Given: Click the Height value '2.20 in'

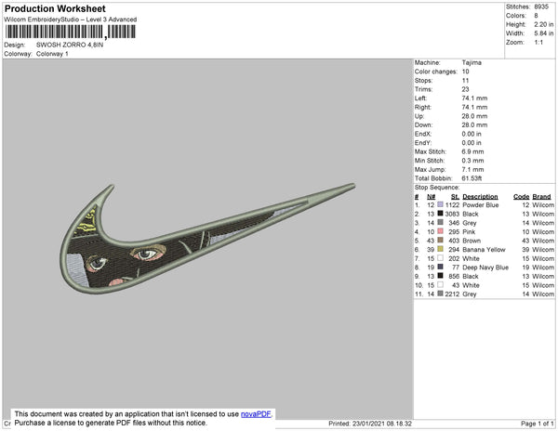Looking at the screenshot, I should (x=543, y=24).
